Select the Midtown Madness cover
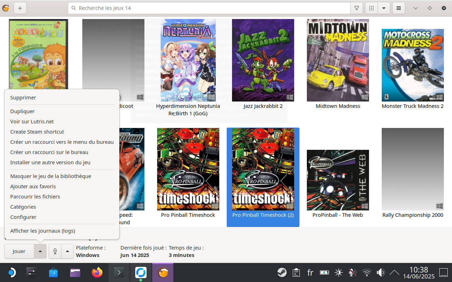This screenshot has width=452, height=282. coord(338,60)
